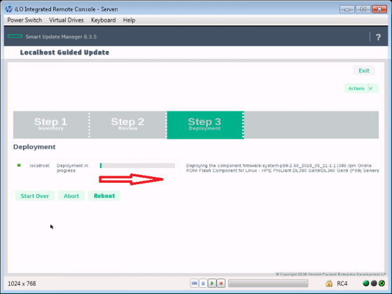Click the Exit button
The height and width of the screenshot is (294, 392).
(364, 71)
